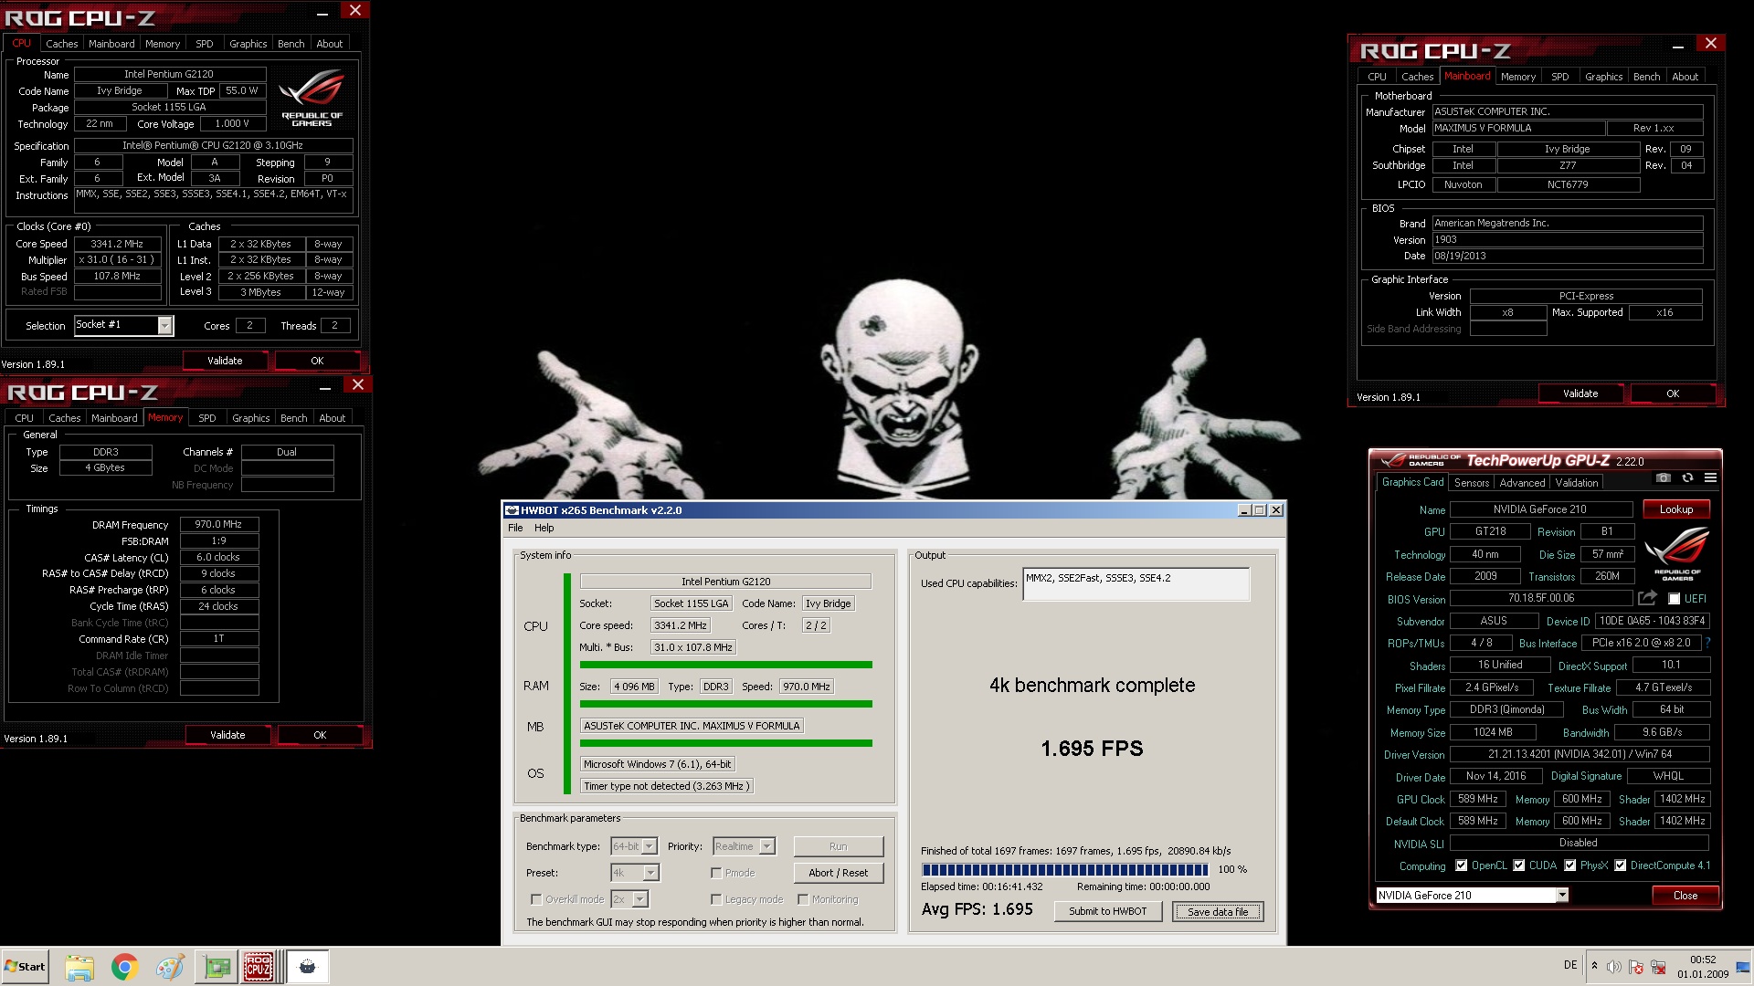Open SPD tab in Memory CPU-Z window

tap(207, 418)
